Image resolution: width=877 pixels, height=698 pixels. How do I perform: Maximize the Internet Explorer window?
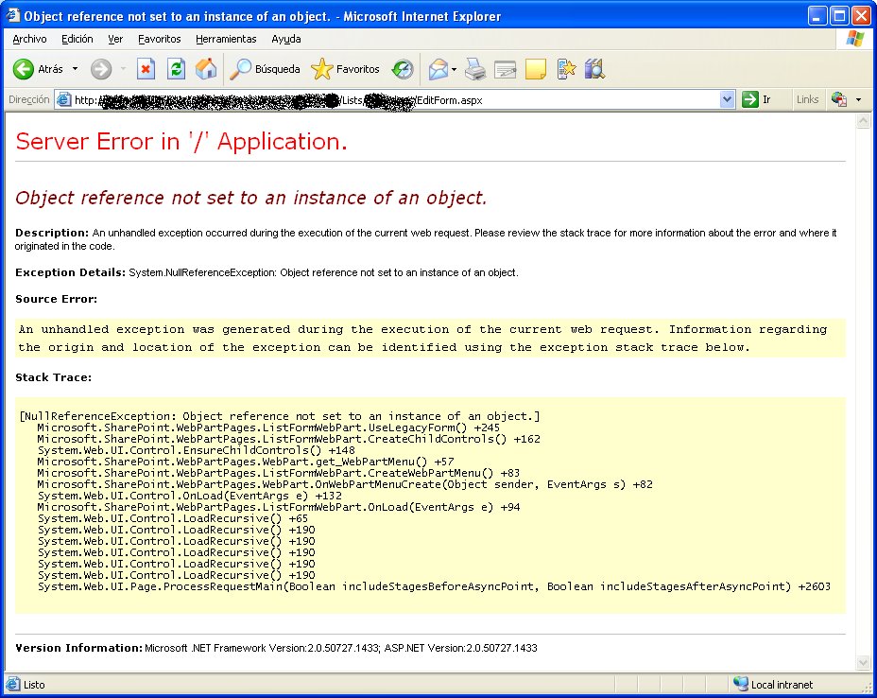point(839,16)
